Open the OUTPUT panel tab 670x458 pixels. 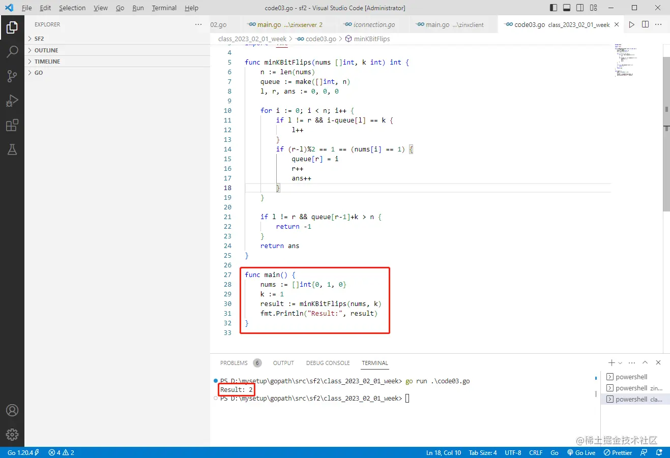283,363
